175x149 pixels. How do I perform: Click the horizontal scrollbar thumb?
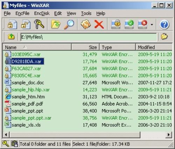tap(75, 135)
